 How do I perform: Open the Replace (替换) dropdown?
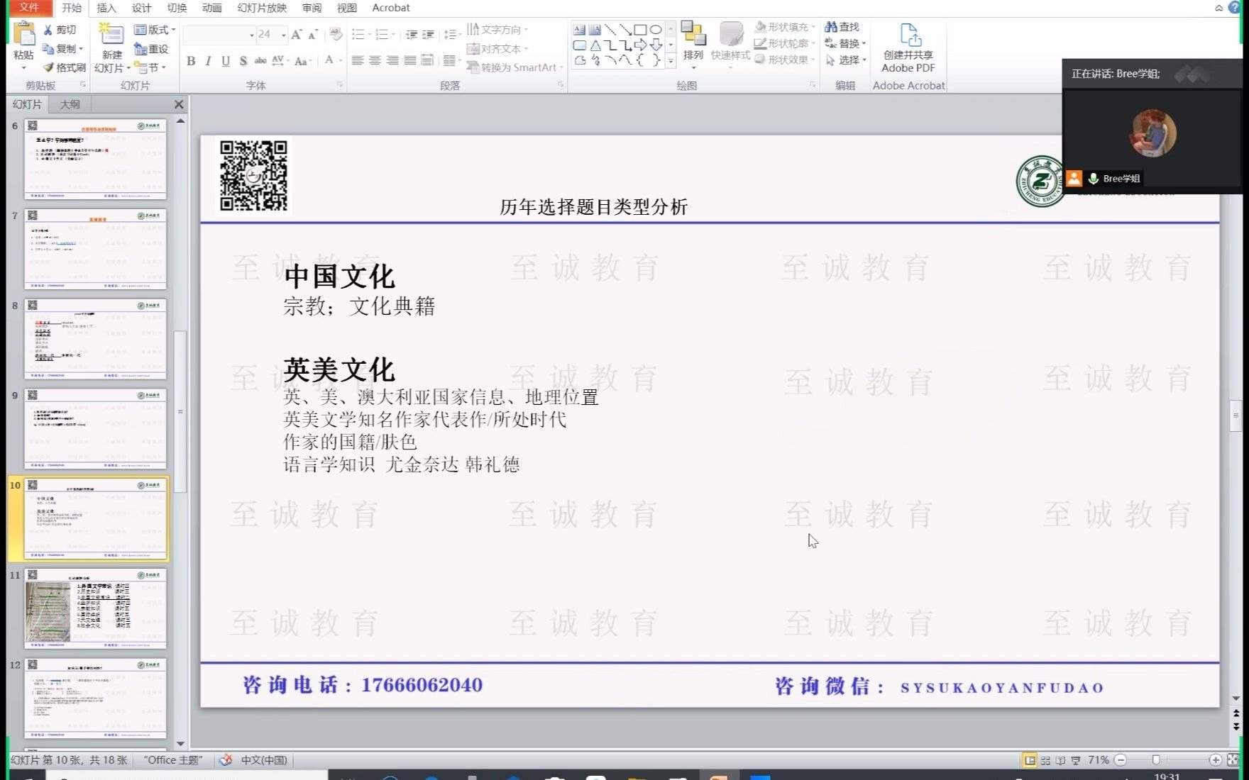[846, 43]
